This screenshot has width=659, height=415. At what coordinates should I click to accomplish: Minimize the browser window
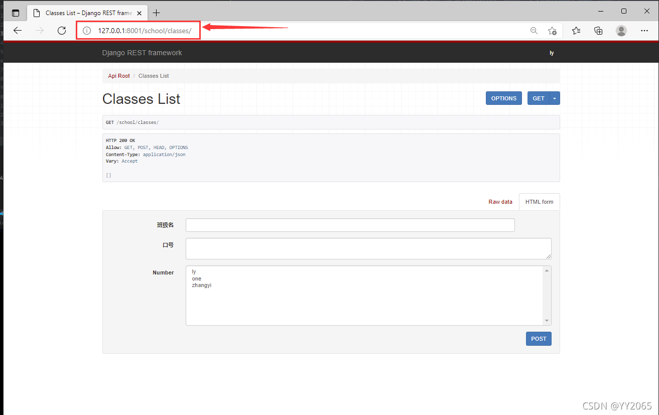(600, 11)
